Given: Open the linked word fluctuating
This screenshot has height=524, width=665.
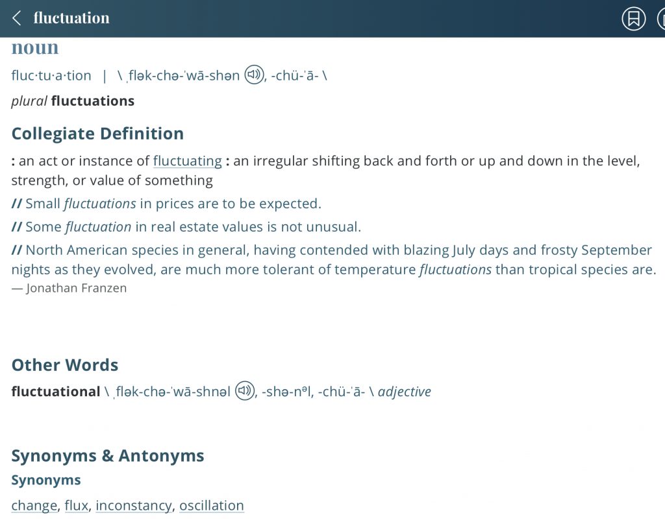Looking at the screenshot, I should pyautogui.click(x=188, y=161).
